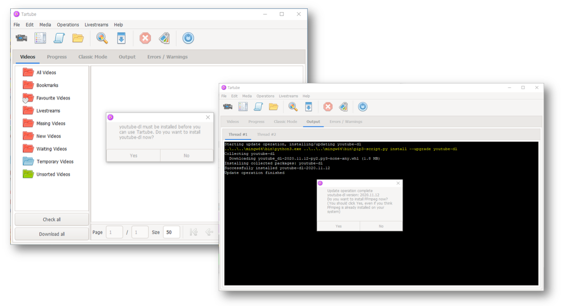This screenshot has height=306, width=562.
Task: Select the Temporary Videos folder
Action: point(55,161)
